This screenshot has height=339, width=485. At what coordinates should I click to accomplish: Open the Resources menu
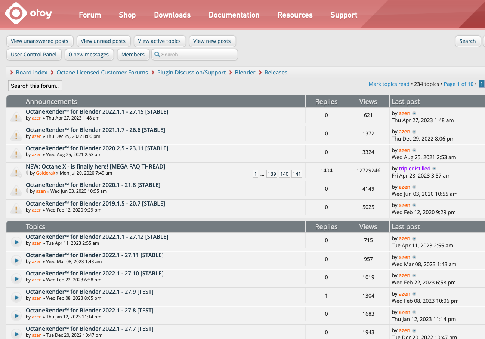(x=295, y=15)
